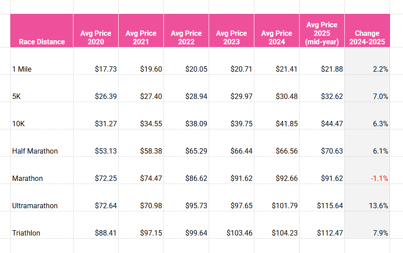This screenshot has width=403, height=253.
Task: Select the Change 2024-2025 header cell
Action: click(367, 30)
